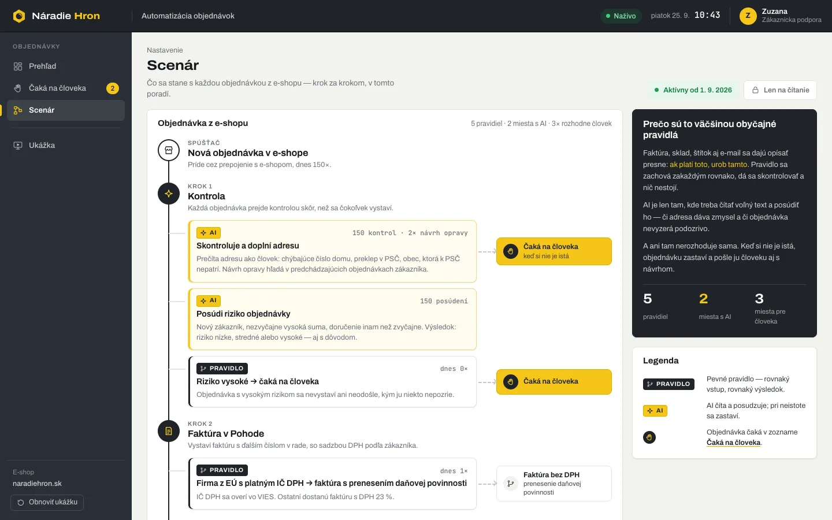
Task: Open Čaká na človeka sidebar item
Action: [x=66, y=88]
